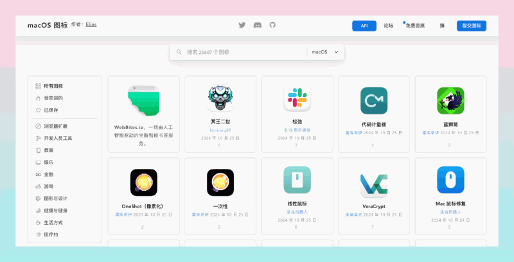Image resolution: width=514 pixels, height=262 pixels.
Task: Go to macOS 图标 home title
Action: coord(48,25)
